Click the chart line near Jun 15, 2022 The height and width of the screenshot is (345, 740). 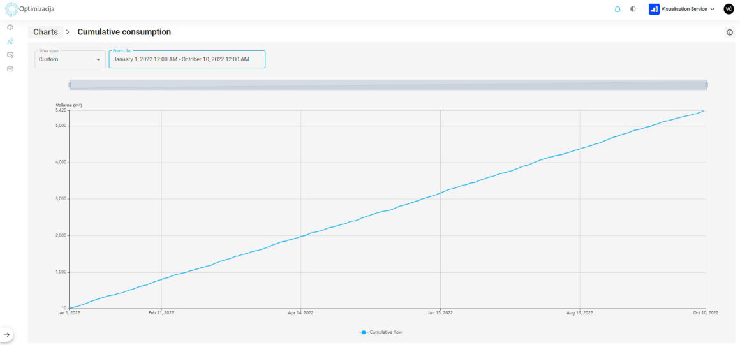[440, 192]
